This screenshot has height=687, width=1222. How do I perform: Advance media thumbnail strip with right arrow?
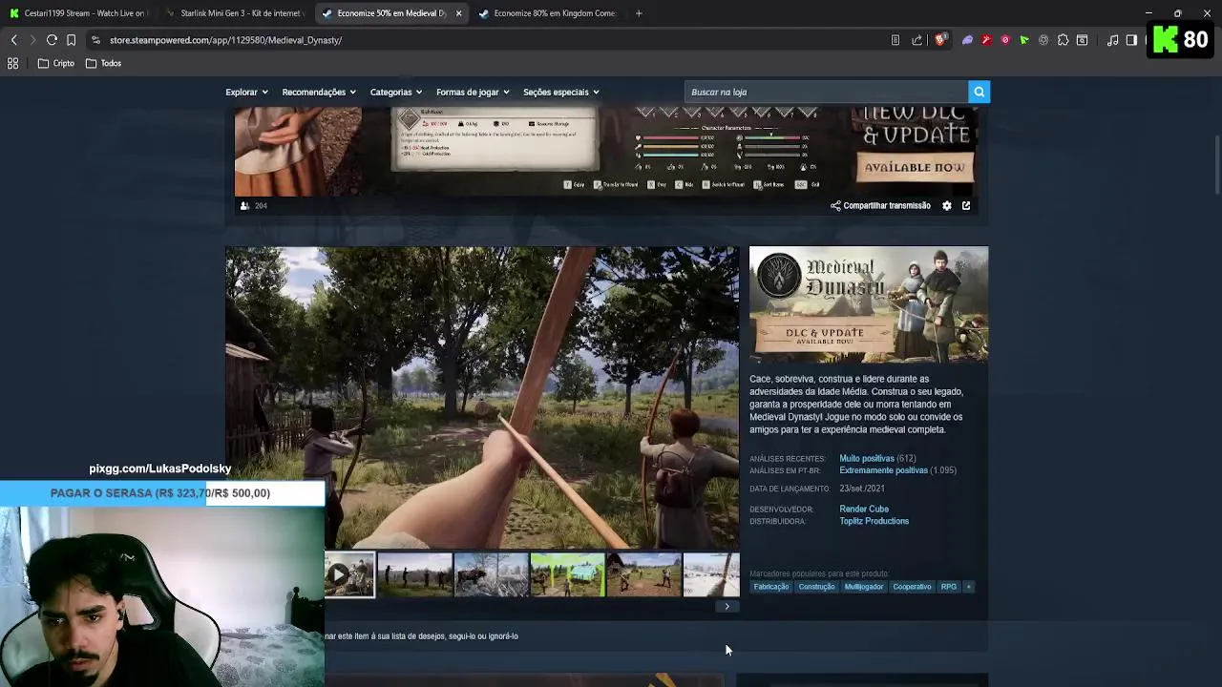[727, 607]
